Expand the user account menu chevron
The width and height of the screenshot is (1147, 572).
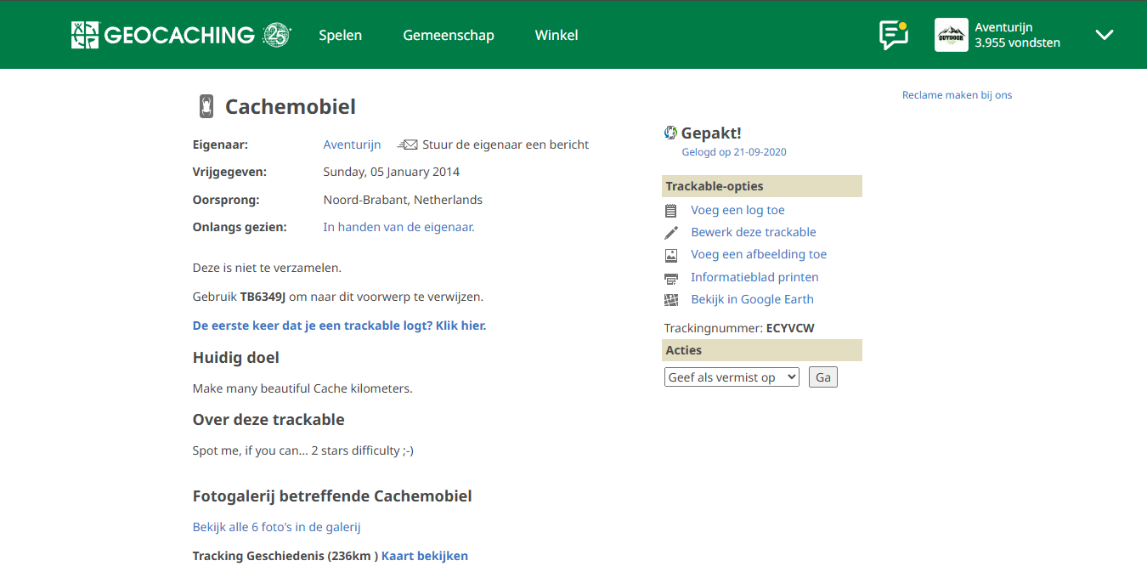click(x=1104, y=35)
